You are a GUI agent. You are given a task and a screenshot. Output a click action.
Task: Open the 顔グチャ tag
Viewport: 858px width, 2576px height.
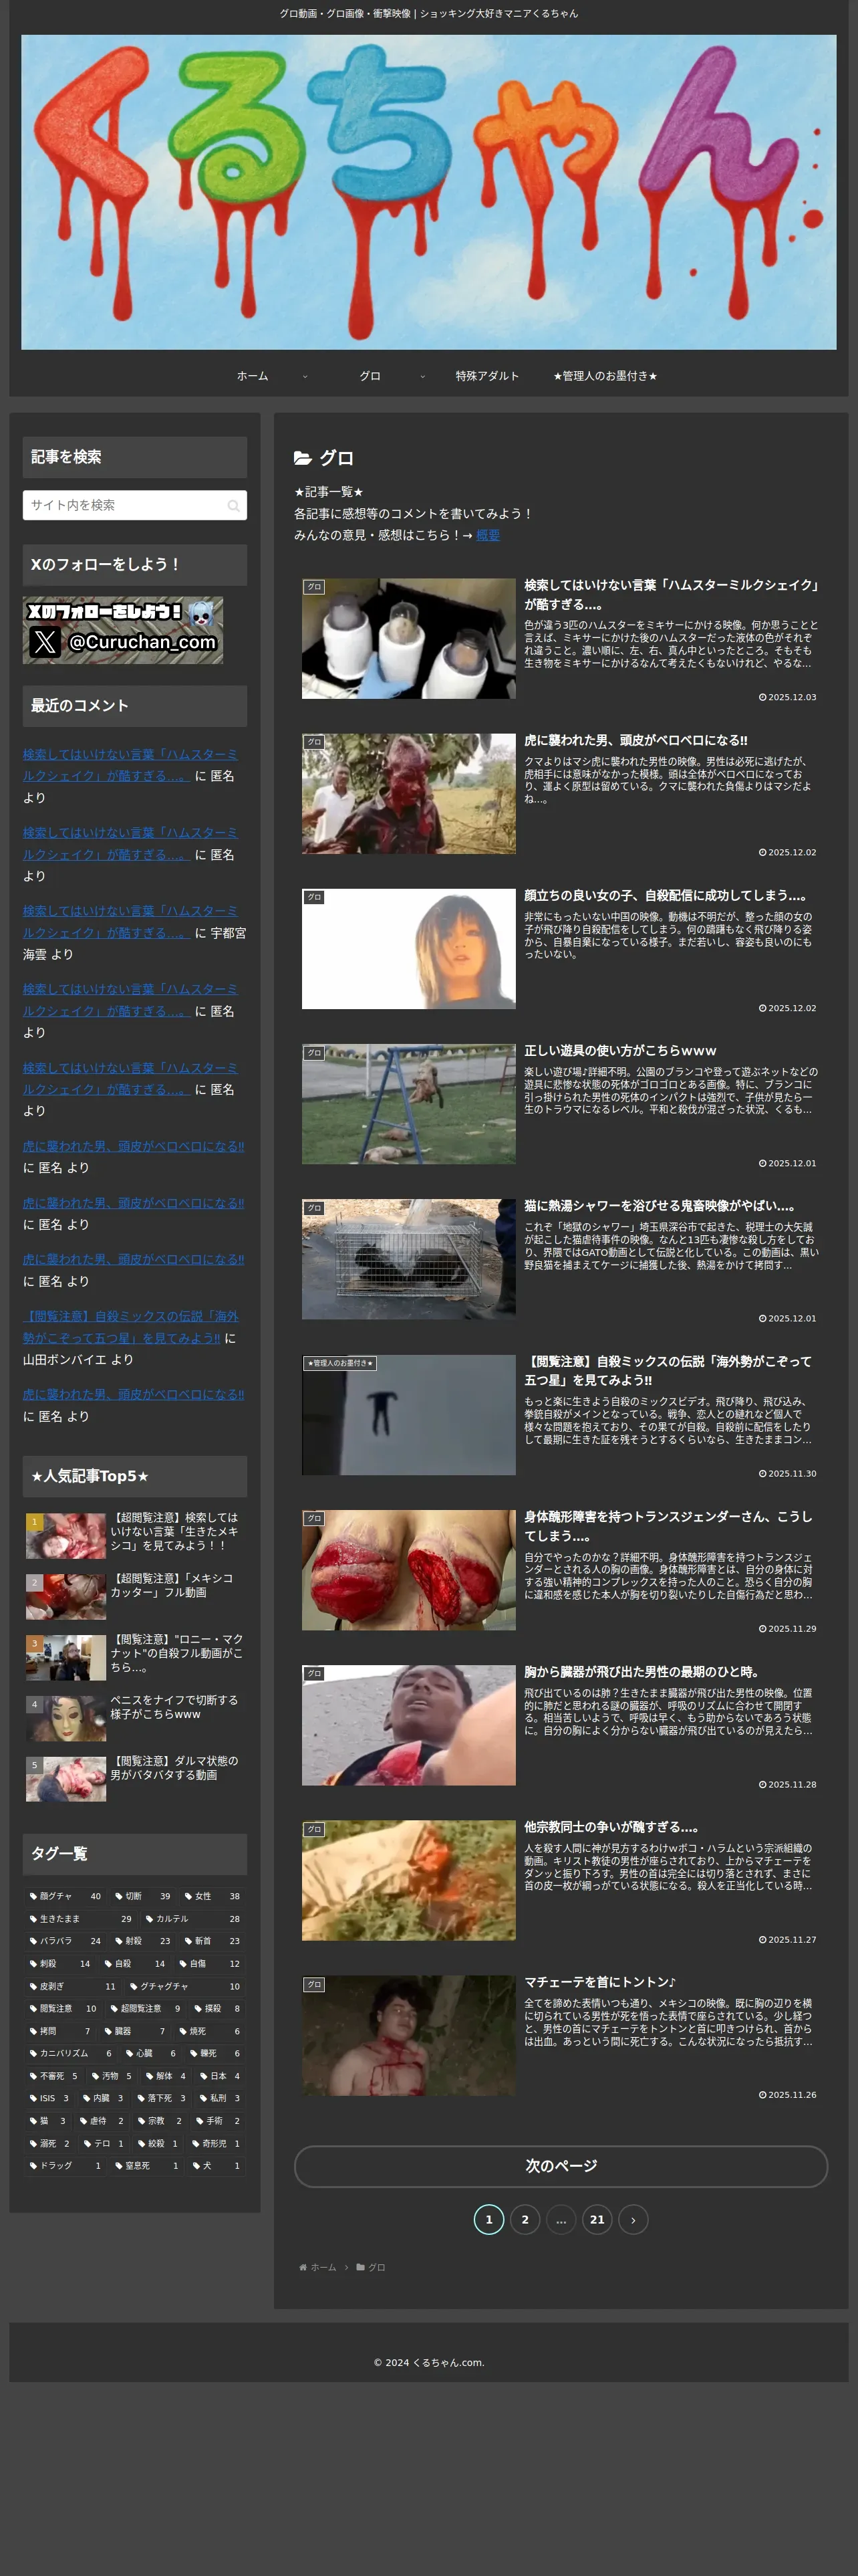pos(65,1896)
